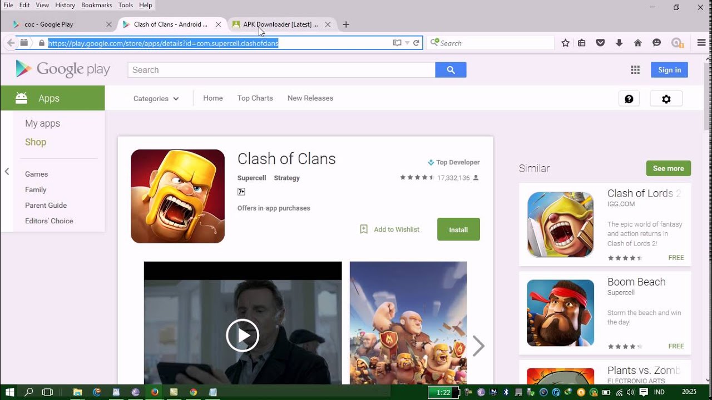This screenshot has width=712, height=400.
Task: Open Google Play settings gear
Action: pyautogui.click(x=666, y=99)
